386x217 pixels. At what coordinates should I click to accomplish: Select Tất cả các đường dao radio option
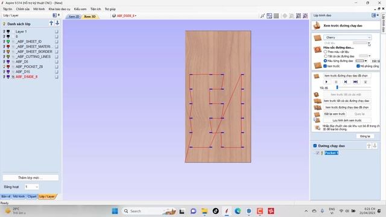click(325, 56)
